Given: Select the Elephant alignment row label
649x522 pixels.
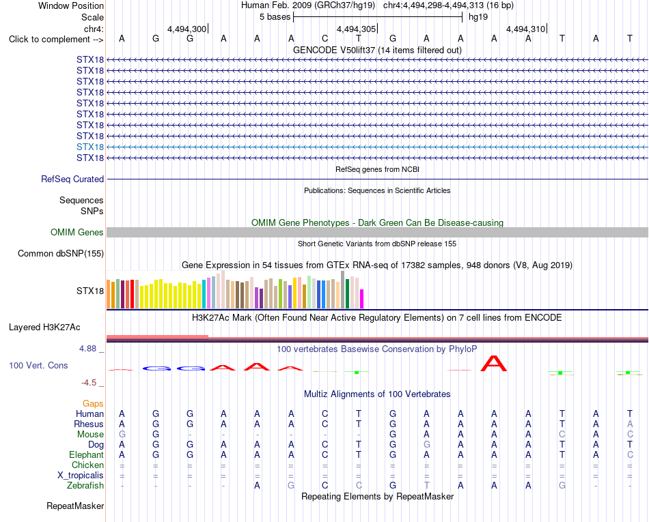Looking at the screenshot, I should click(86, 455).
